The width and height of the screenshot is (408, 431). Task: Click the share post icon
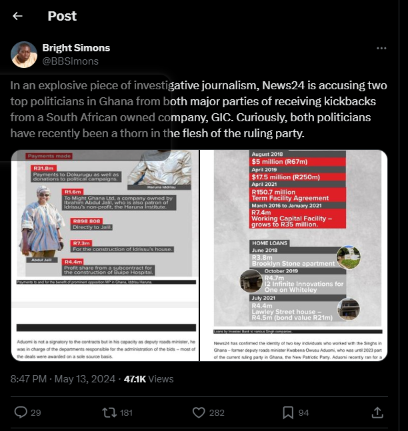[377, 412]
